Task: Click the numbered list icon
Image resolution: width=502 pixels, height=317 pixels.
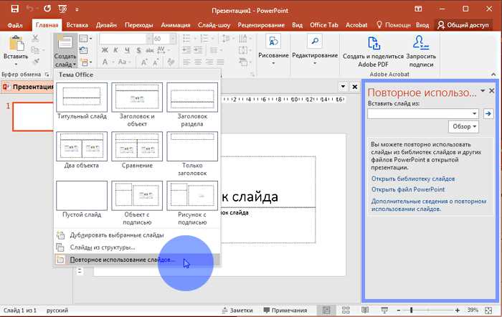Action: (206, 39)
